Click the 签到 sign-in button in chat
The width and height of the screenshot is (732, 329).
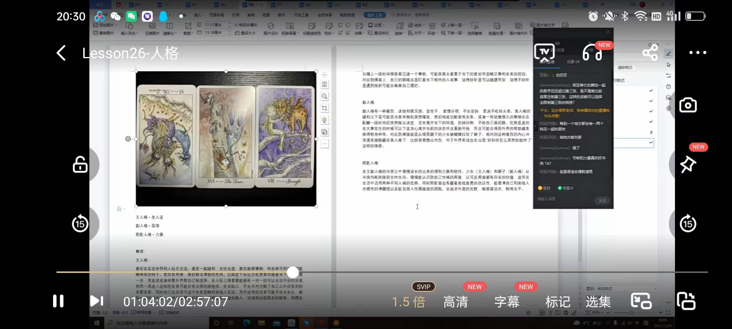click(544, 188)
